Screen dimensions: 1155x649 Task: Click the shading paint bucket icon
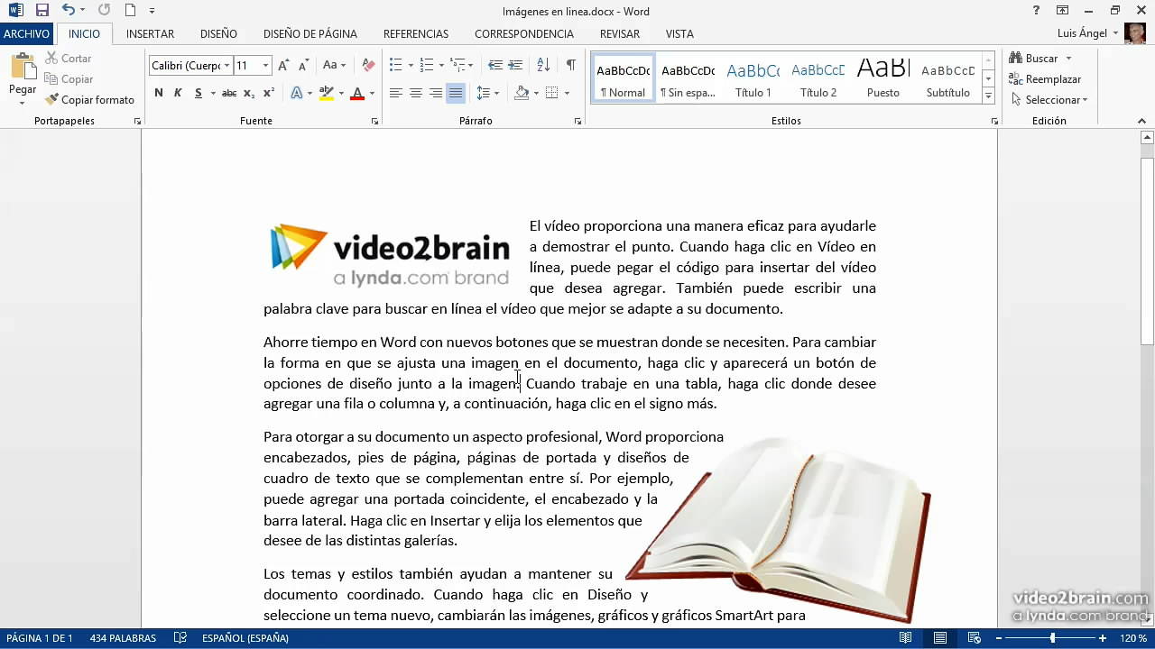coord(522,93)
